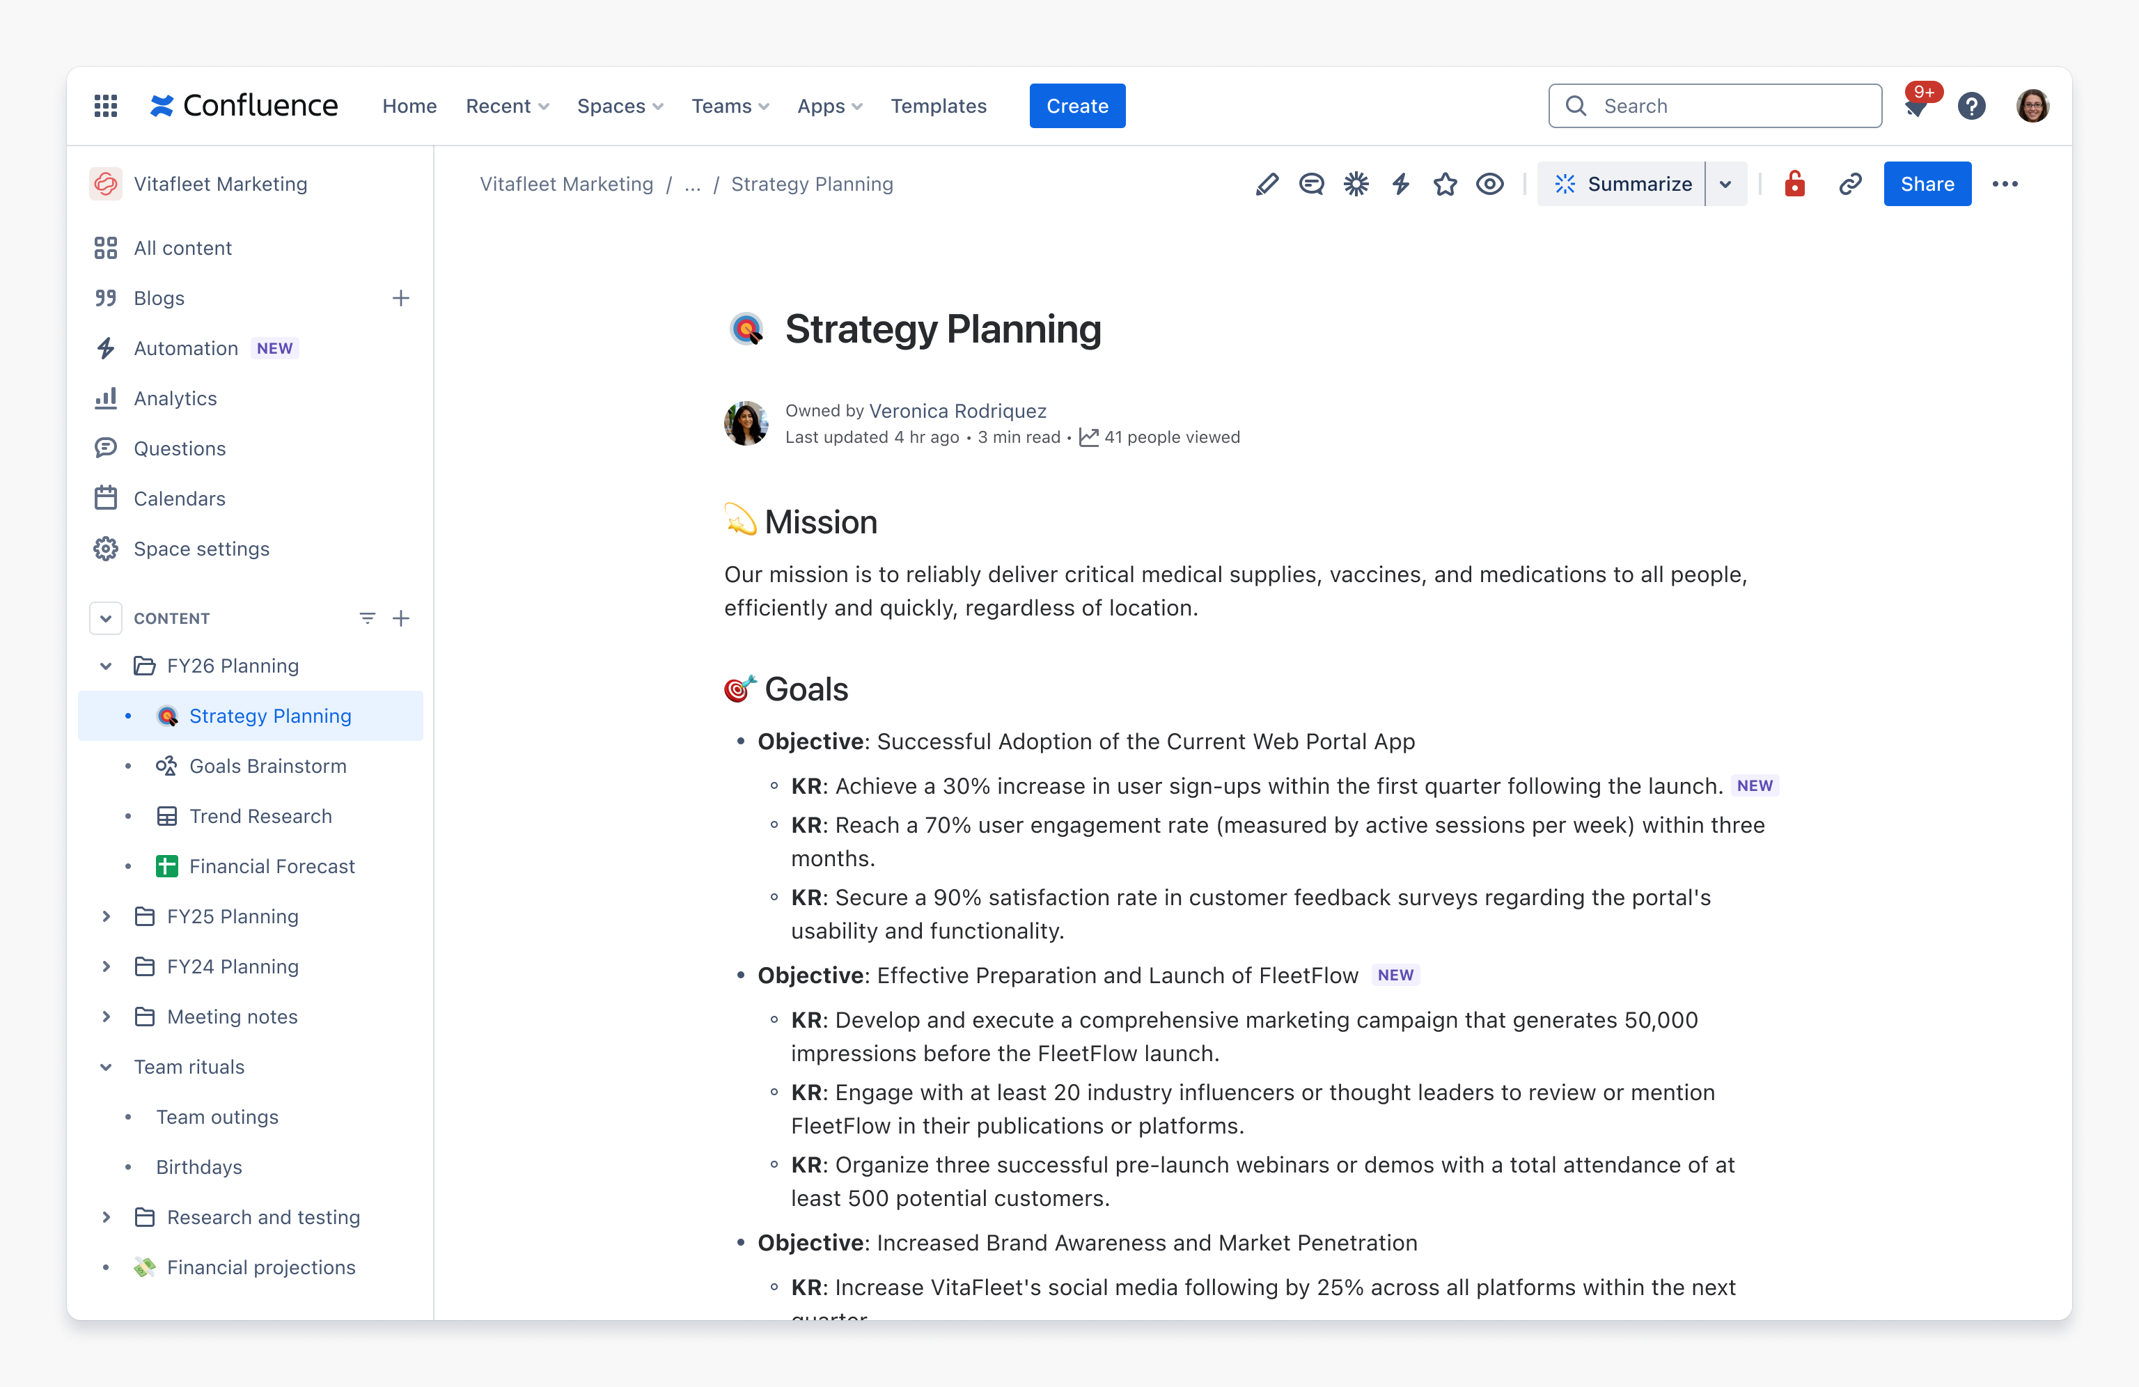Click the lightning bolt automation icon in toolbar
This screenshot has height=1387, width=2139.
(1400, 185)
